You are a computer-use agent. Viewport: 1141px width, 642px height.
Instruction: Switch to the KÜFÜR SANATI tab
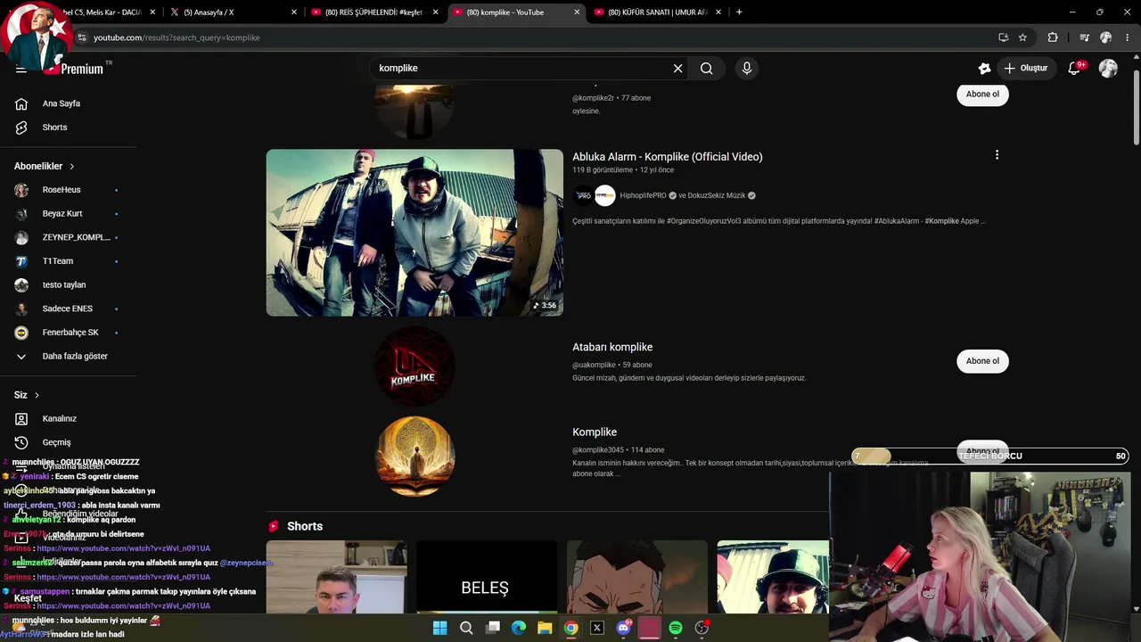click(x=657, y=12)
